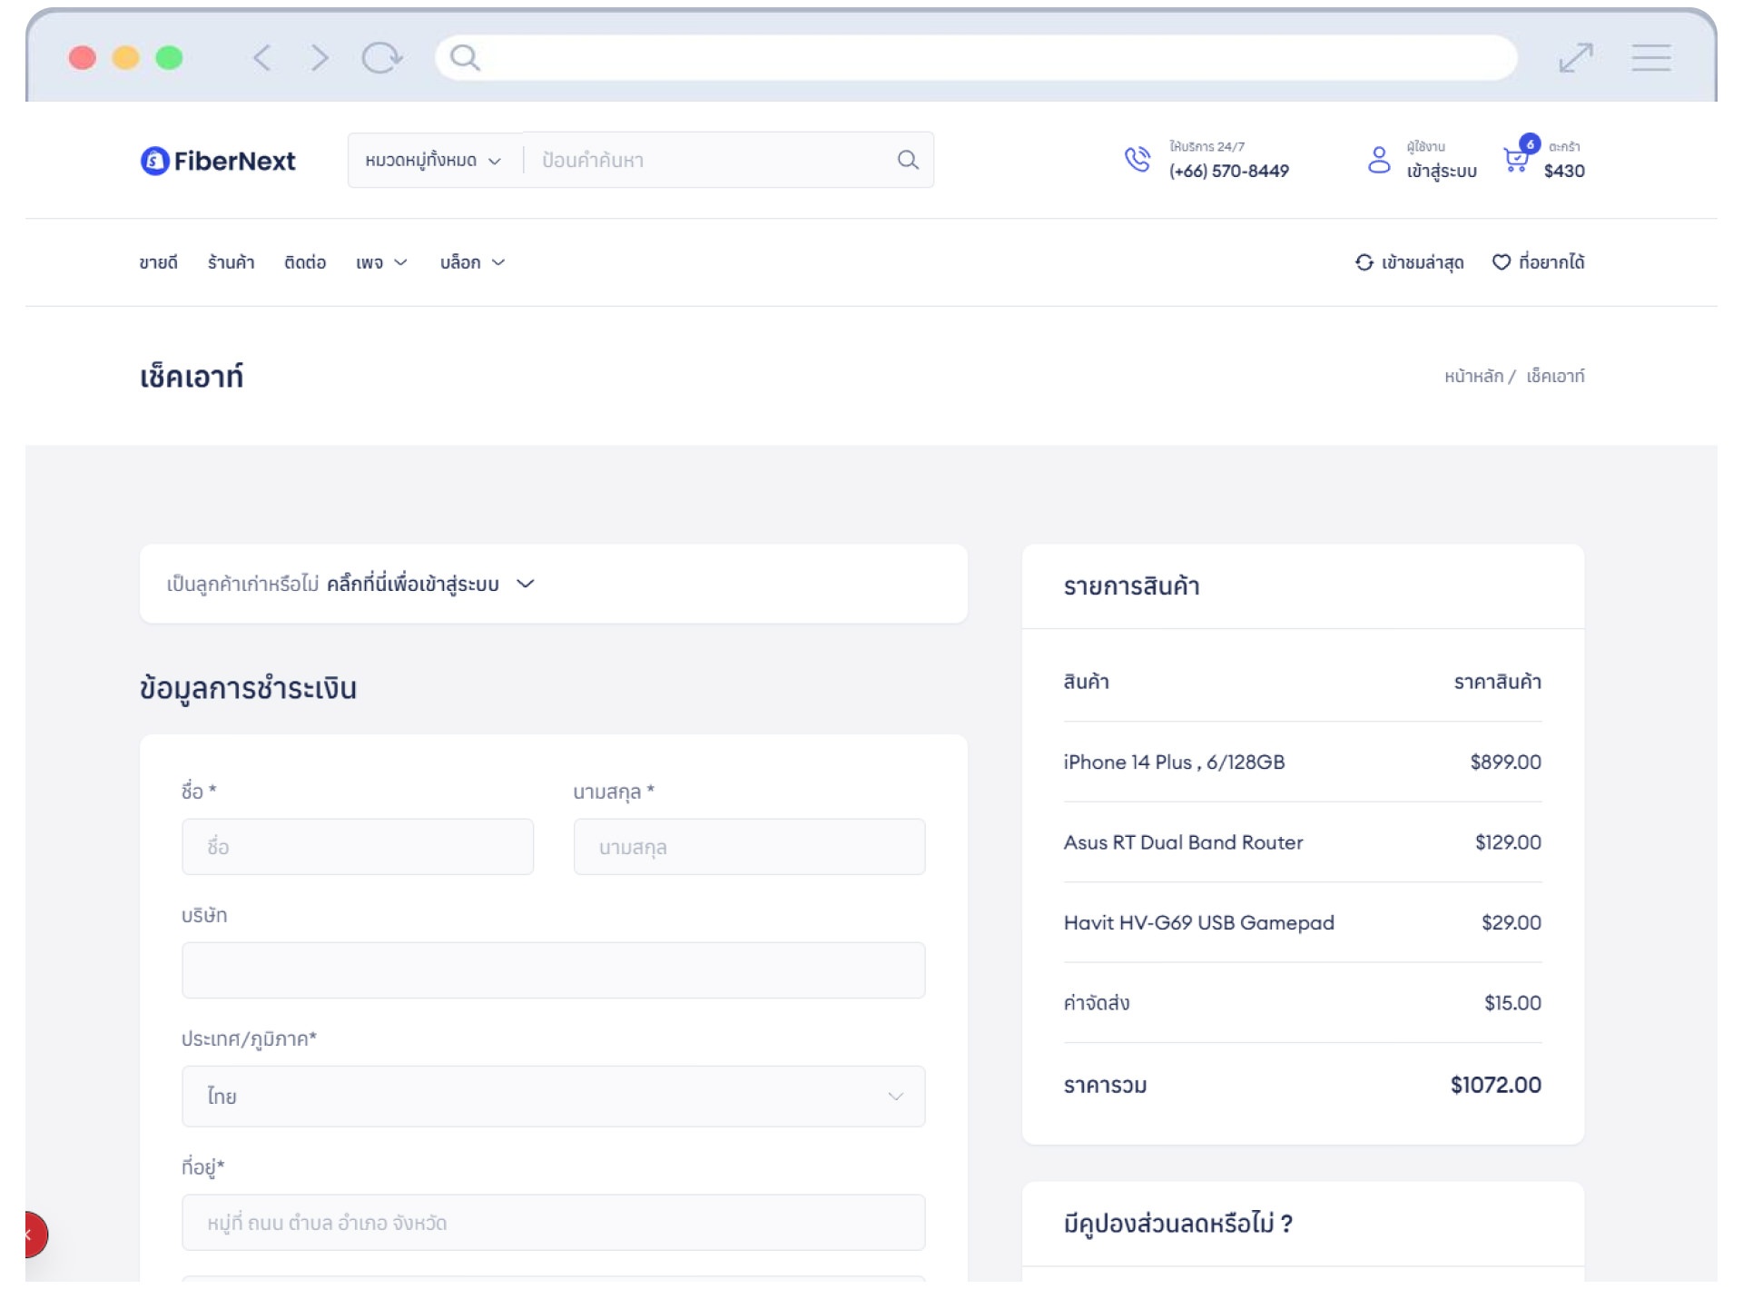This screenshot has height=1289, width=1743.
Task: Click the recently viewed refresh icon
Action: [1364, 262]
